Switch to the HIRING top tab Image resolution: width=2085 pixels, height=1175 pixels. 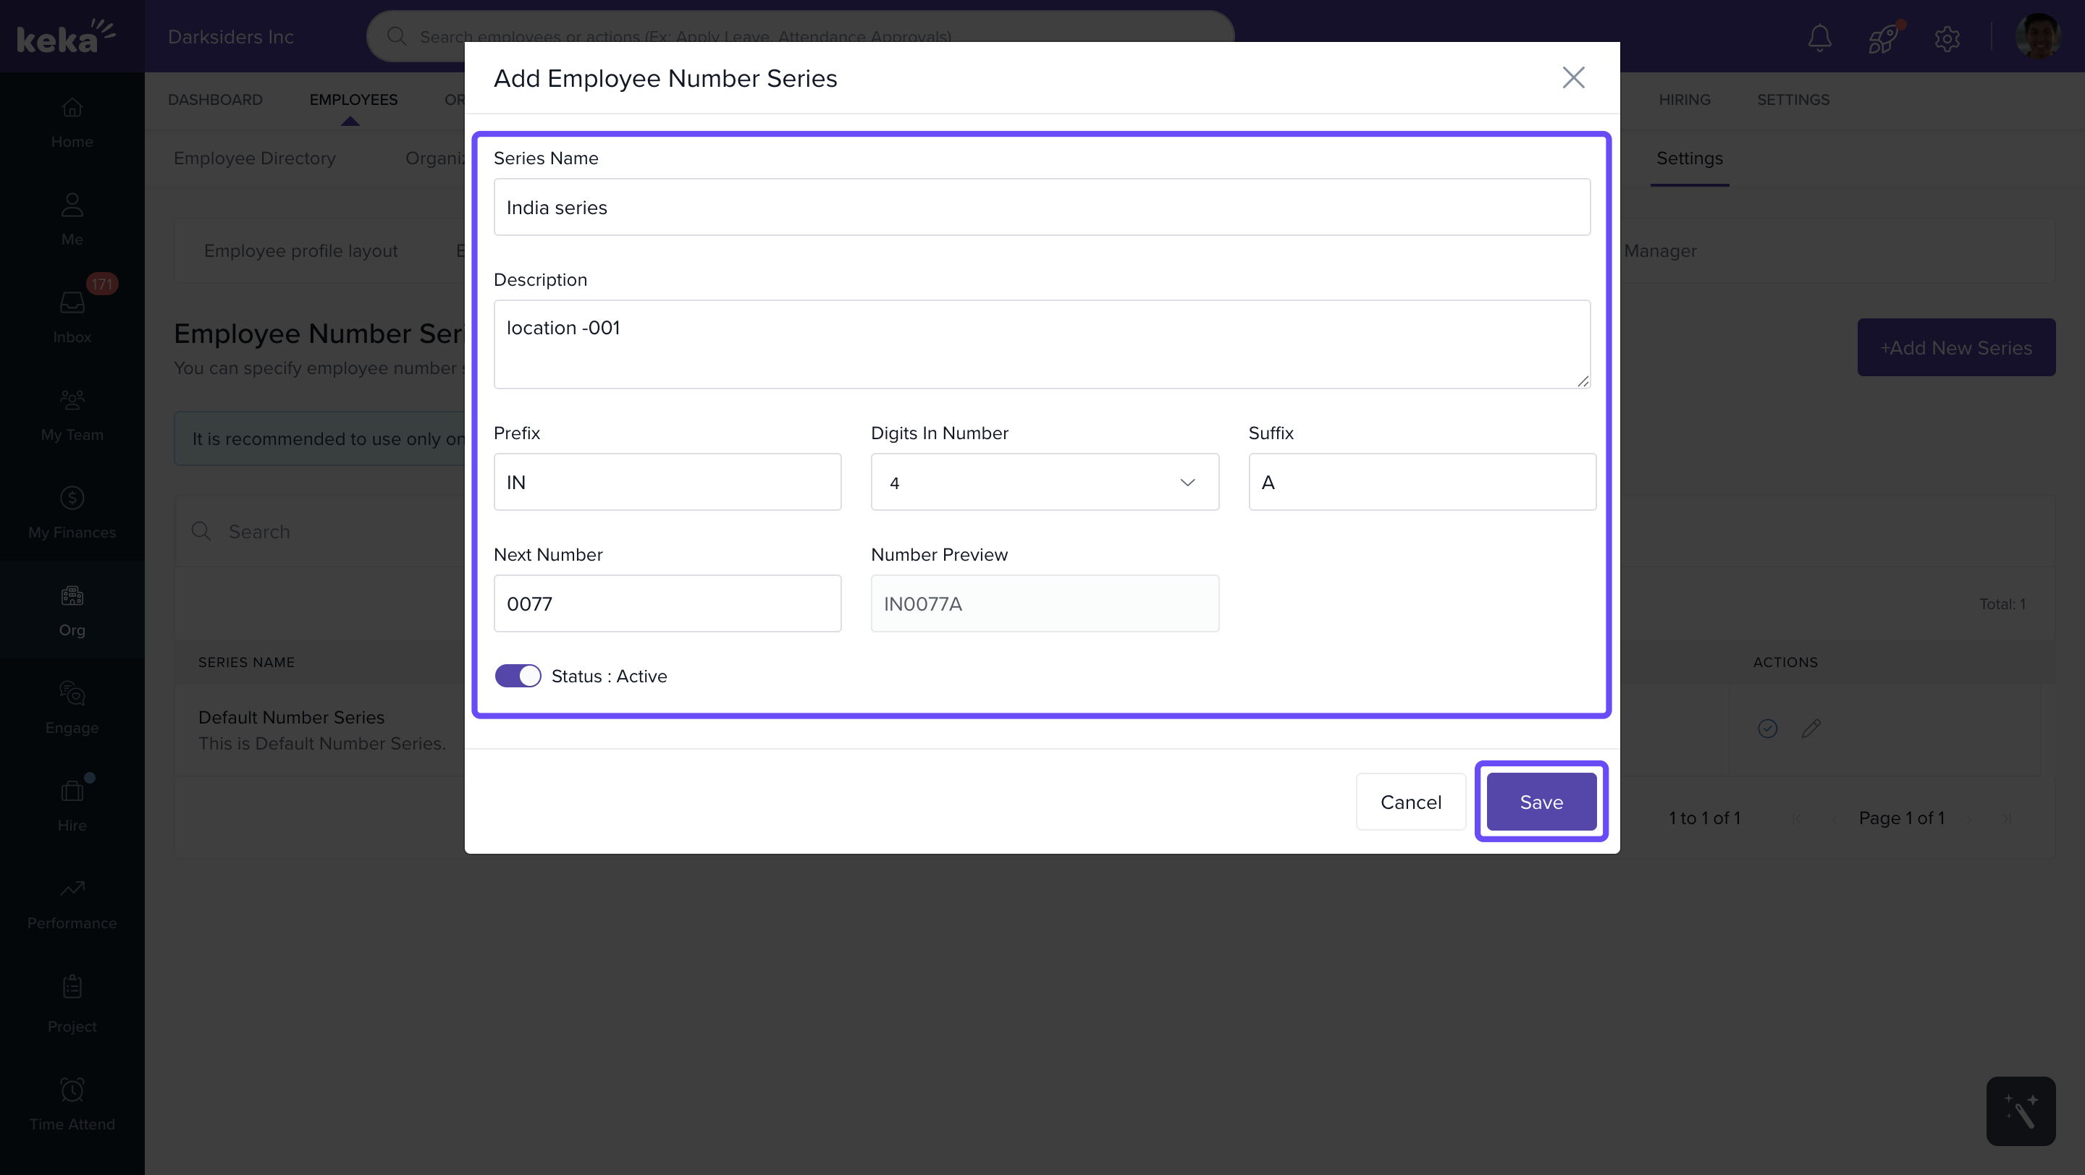1685,99
